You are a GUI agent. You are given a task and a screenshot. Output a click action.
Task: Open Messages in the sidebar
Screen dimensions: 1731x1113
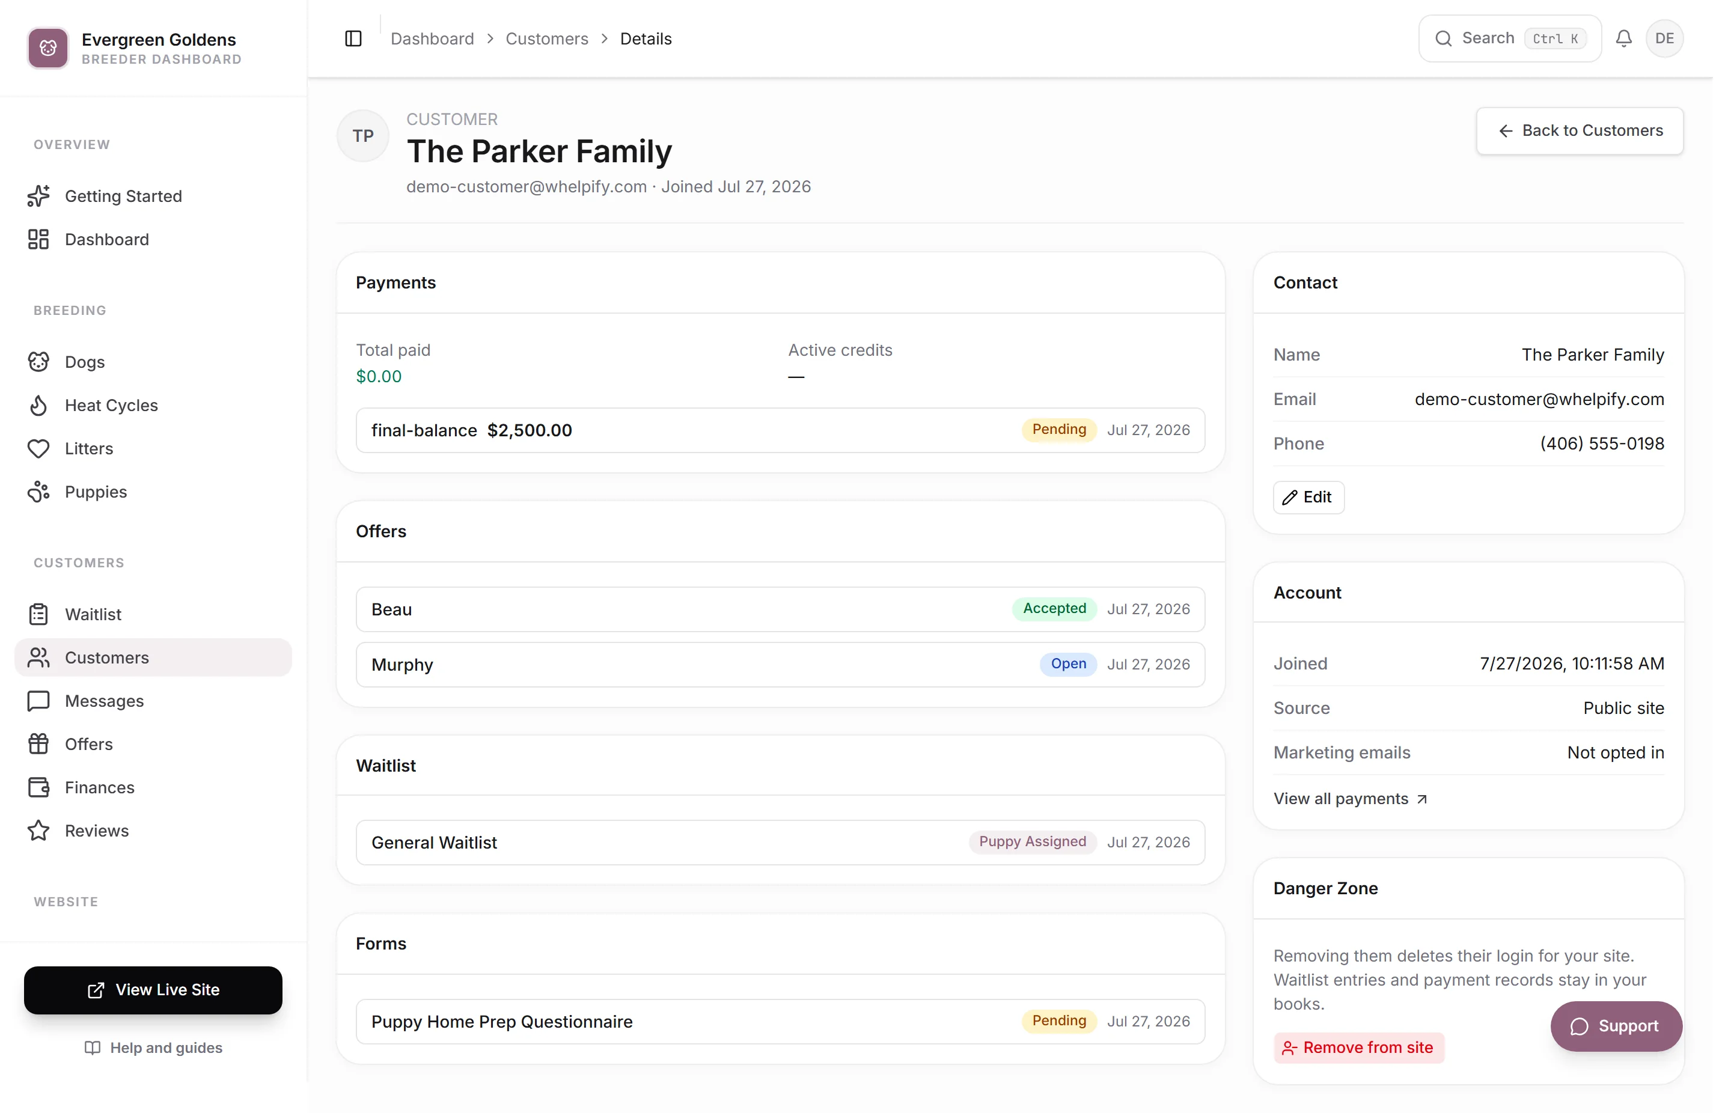pyautogui.click(x=153, y=701)
